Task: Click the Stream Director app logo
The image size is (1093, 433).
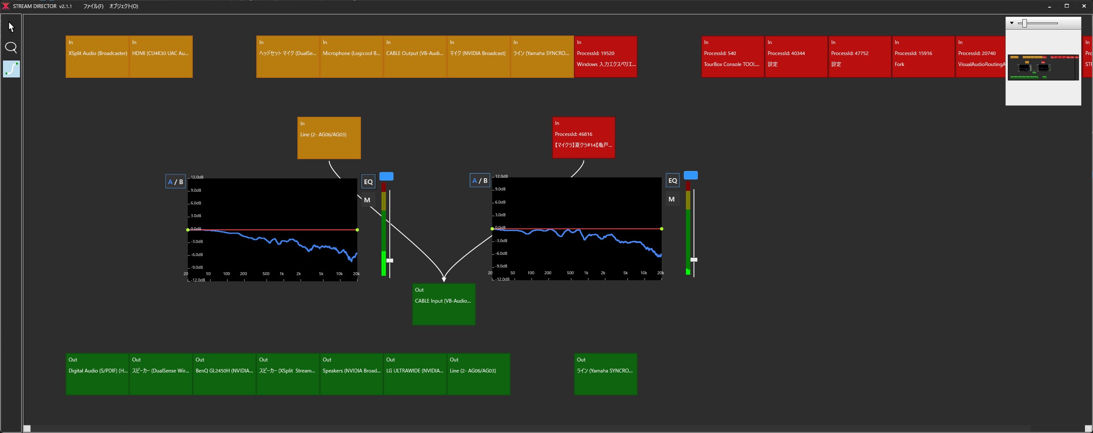Action: pos(6,6)
